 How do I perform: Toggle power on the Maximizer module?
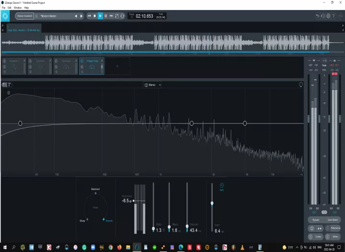coord(56,61)
